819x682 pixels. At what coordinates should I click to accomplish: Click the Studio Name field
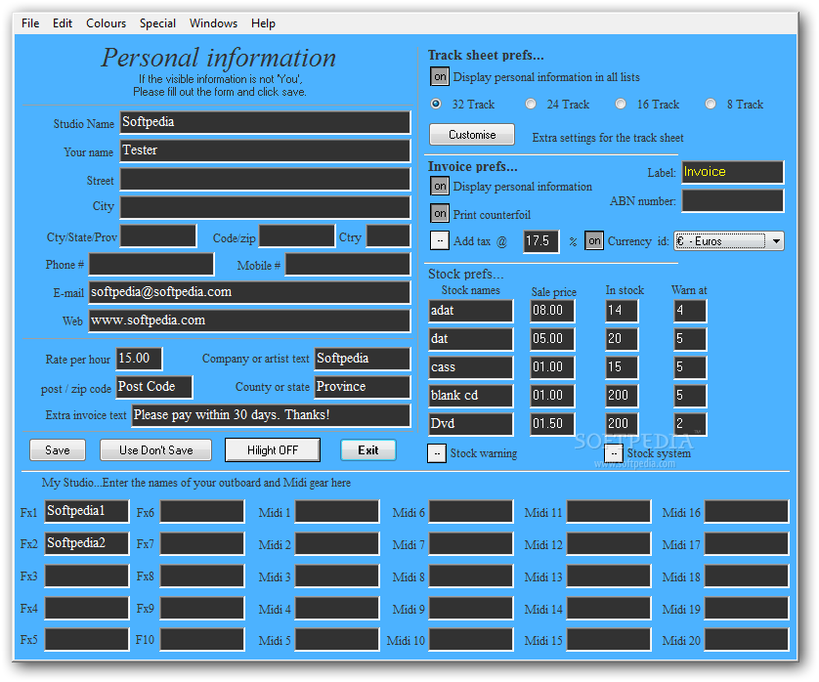tap(265, 123)
